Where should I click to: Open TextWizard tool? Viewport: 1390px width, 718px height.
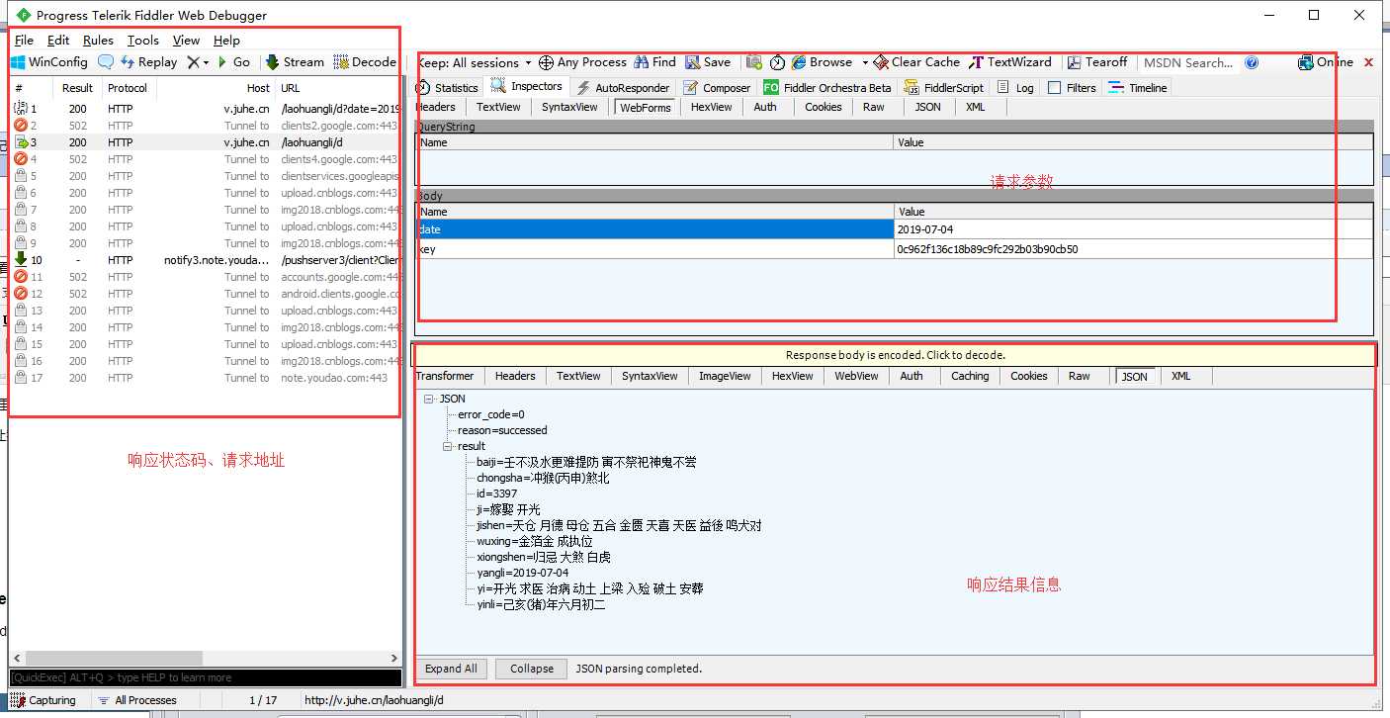pos(1010,61)
